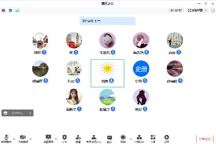The width and height of the screenshot is (216, 144).
Task: Expand microphone audio options arrow
Action: (14, 138)
